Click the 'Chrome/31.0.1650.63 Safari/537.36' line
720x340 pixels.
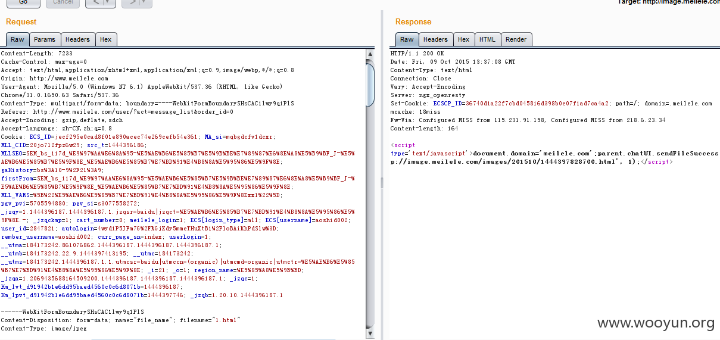click(x=60, y=95)
